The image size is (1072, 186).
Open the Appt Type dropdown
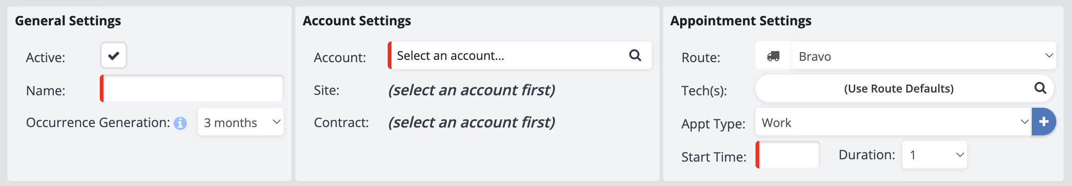click(x=893, y=122)
